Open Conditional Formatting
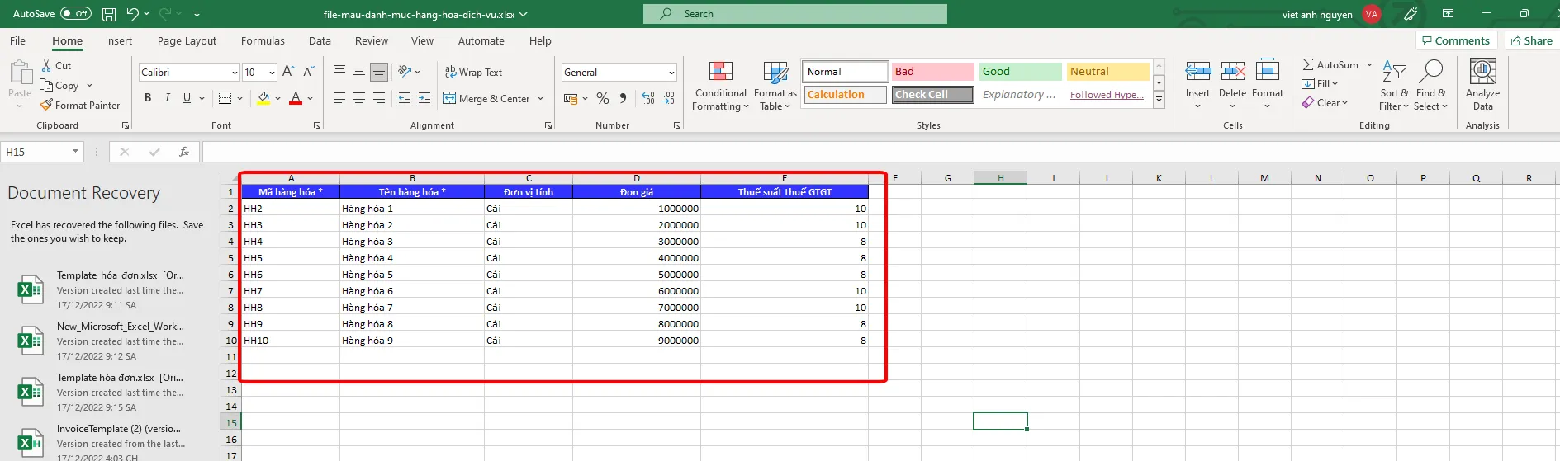Viewport: 1560px width, 461px height. [721, 86]
